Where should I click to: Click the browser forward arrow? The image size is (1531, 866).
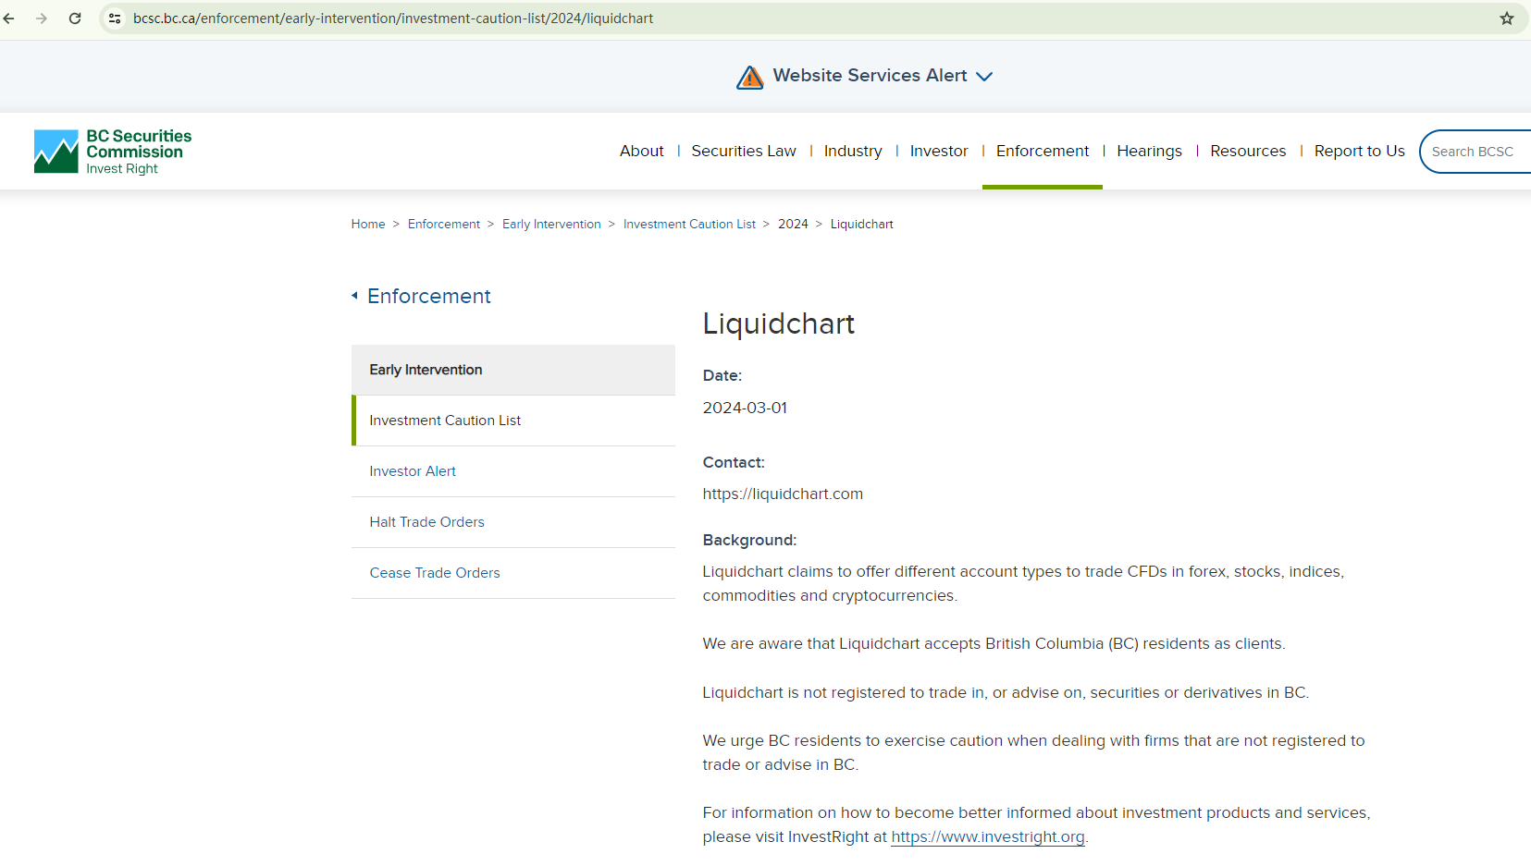pyautogui.click(x=42, y=18)
